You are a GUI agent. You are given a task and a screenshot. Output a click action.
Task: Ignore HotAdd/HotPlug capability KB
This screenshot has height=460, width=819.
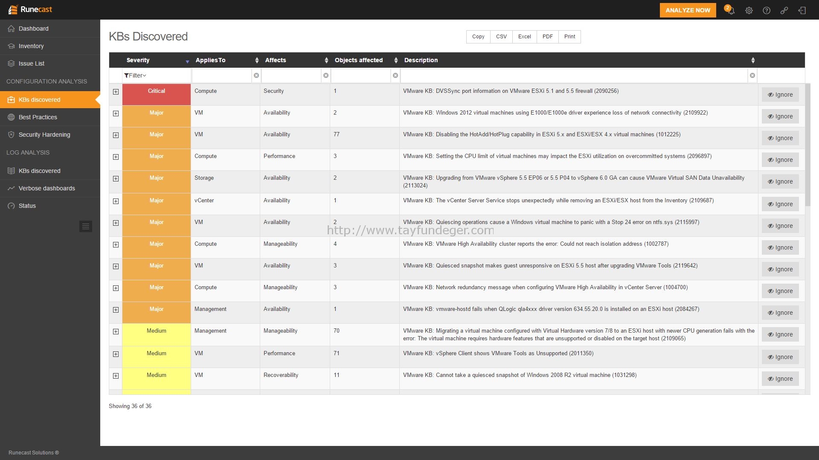(780, 138)
